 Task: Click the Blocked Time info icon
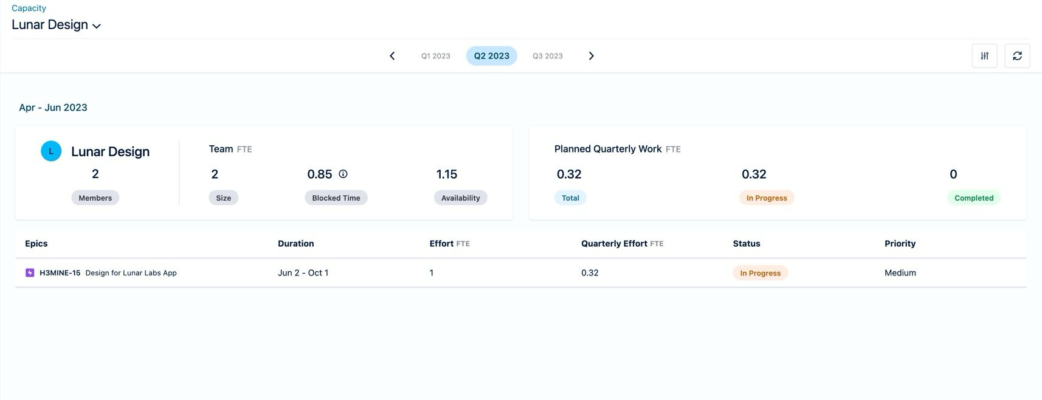(x=343, y=174)
